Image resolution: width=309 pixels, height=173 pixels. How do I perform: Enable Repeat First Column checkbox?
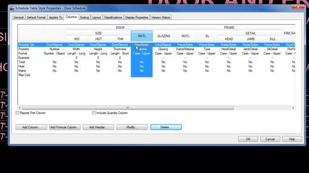pos(17,113)
